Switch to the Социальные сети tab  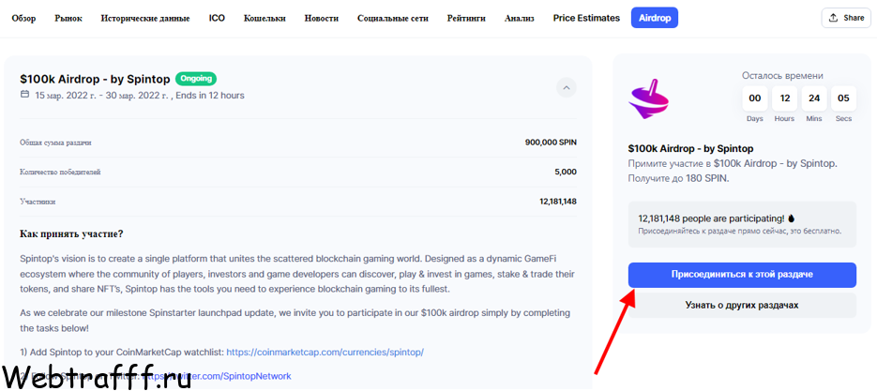(x=393, y=18)
